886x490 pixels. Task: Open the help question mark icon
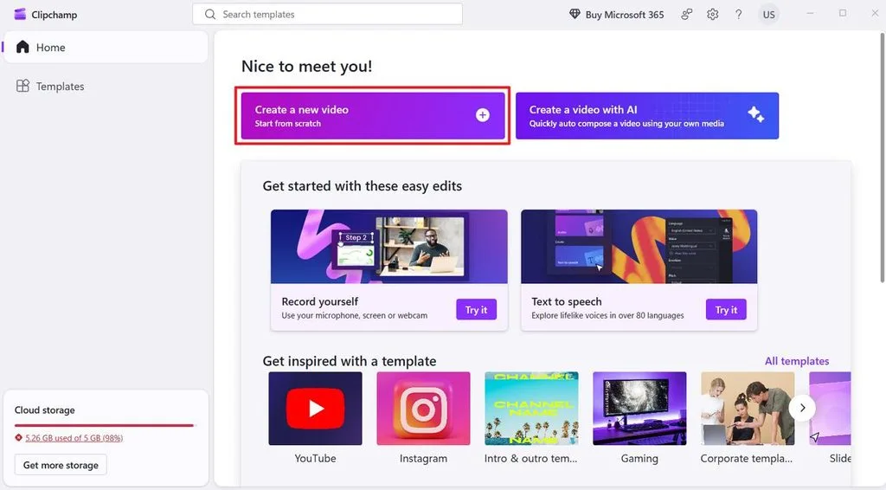739,14
